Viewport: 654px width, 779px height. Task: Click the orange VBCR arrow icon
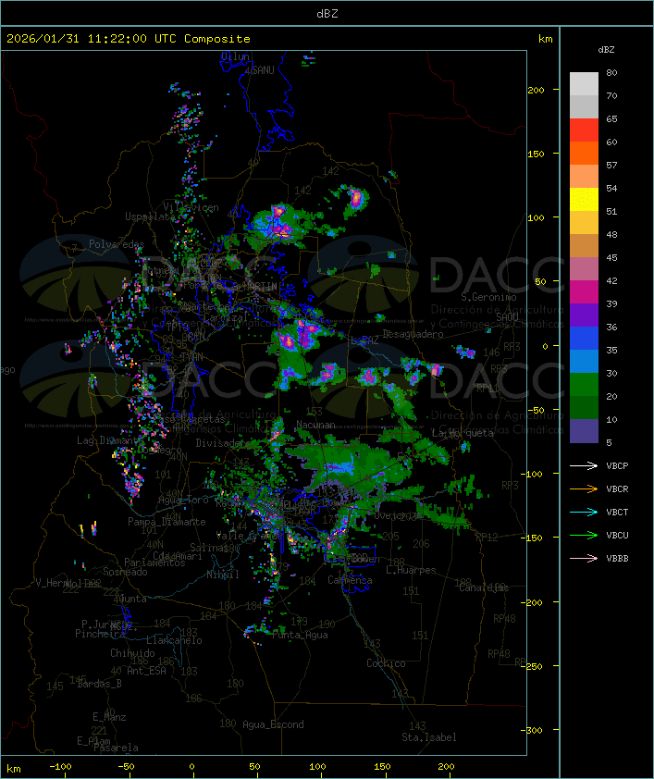585,488
